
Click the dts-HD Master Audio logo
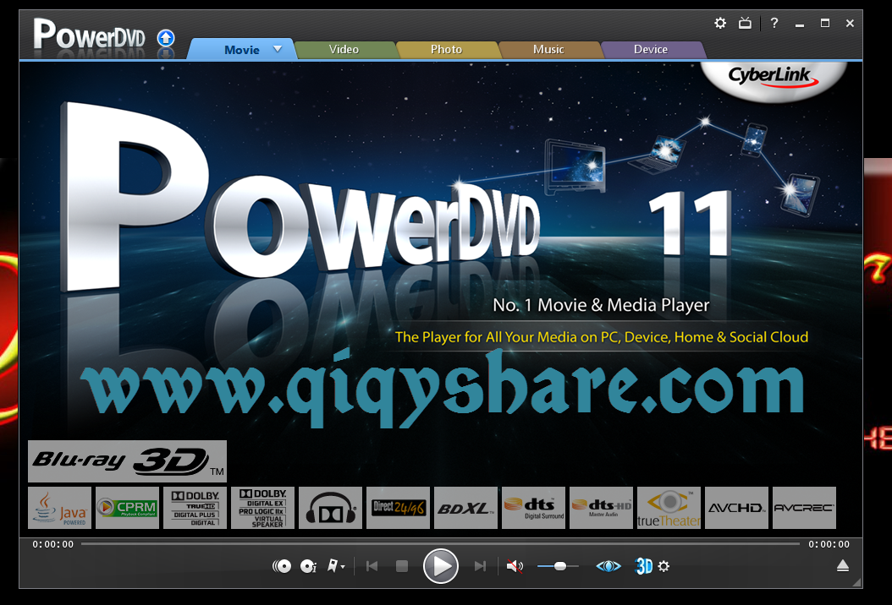[602, 508]
